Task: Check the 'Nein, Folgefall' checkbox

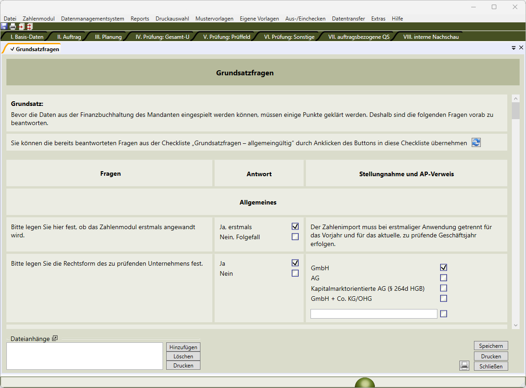Action: point(295,236)
